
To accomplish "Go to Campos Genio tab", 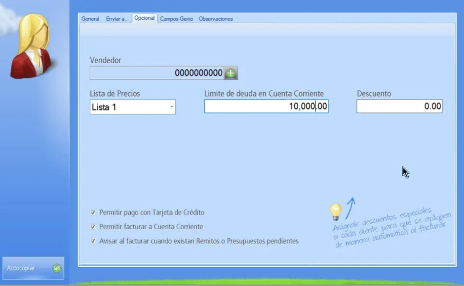I will pyautogui.click(x=176, y=19).
